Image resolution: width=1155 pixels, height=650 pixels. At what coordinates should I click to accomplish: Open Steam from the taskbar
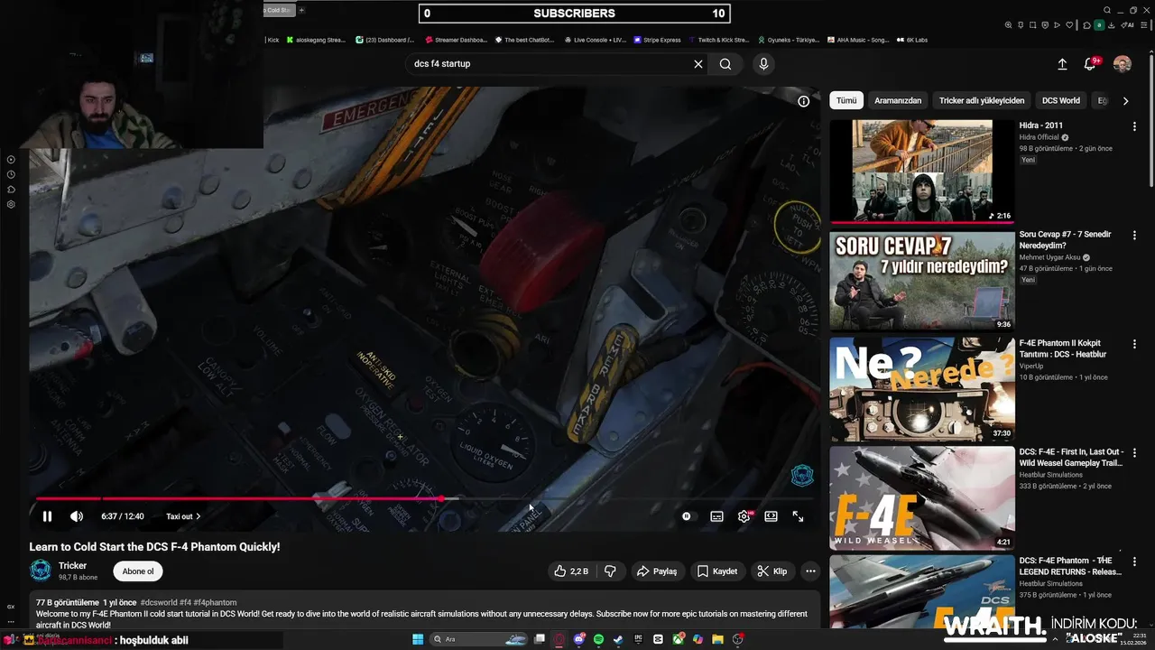tap(618, 639)
